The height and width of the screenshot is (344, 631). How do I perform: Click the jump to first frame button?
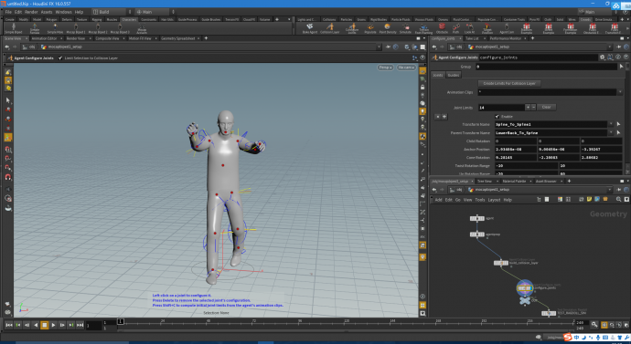tap(9, 325)
